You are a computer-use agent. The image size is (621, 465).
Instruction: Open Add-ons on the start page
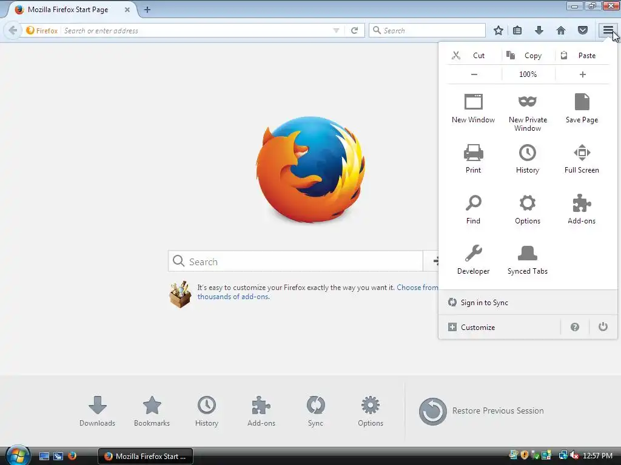[x=261, y=411]
